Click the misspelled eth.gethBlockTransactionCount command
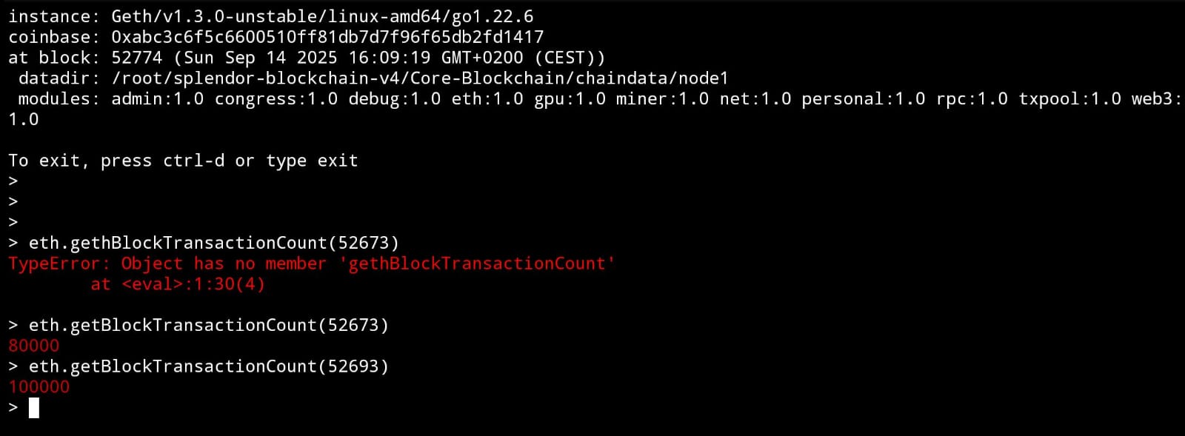This screenshot has width=1185, height=436. point(213,243)
